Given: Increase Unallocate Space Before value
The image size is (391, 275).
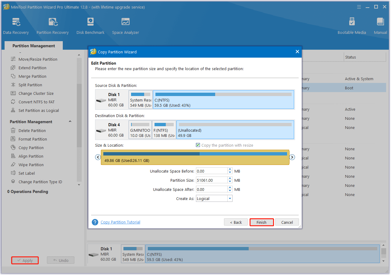Looking at the screenshot, I should pos(229,170).
